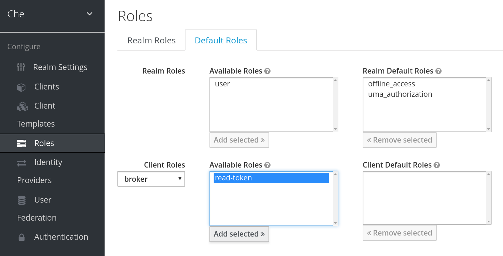Select the Identity Providers arrows icon

[22, 162]
